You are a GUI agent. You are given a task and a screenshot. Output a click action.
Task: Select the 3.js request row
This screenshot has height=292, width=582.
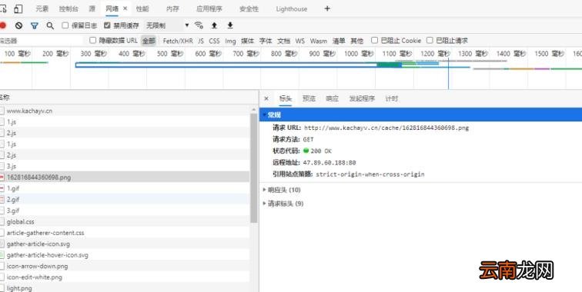(x=125, y=166)
